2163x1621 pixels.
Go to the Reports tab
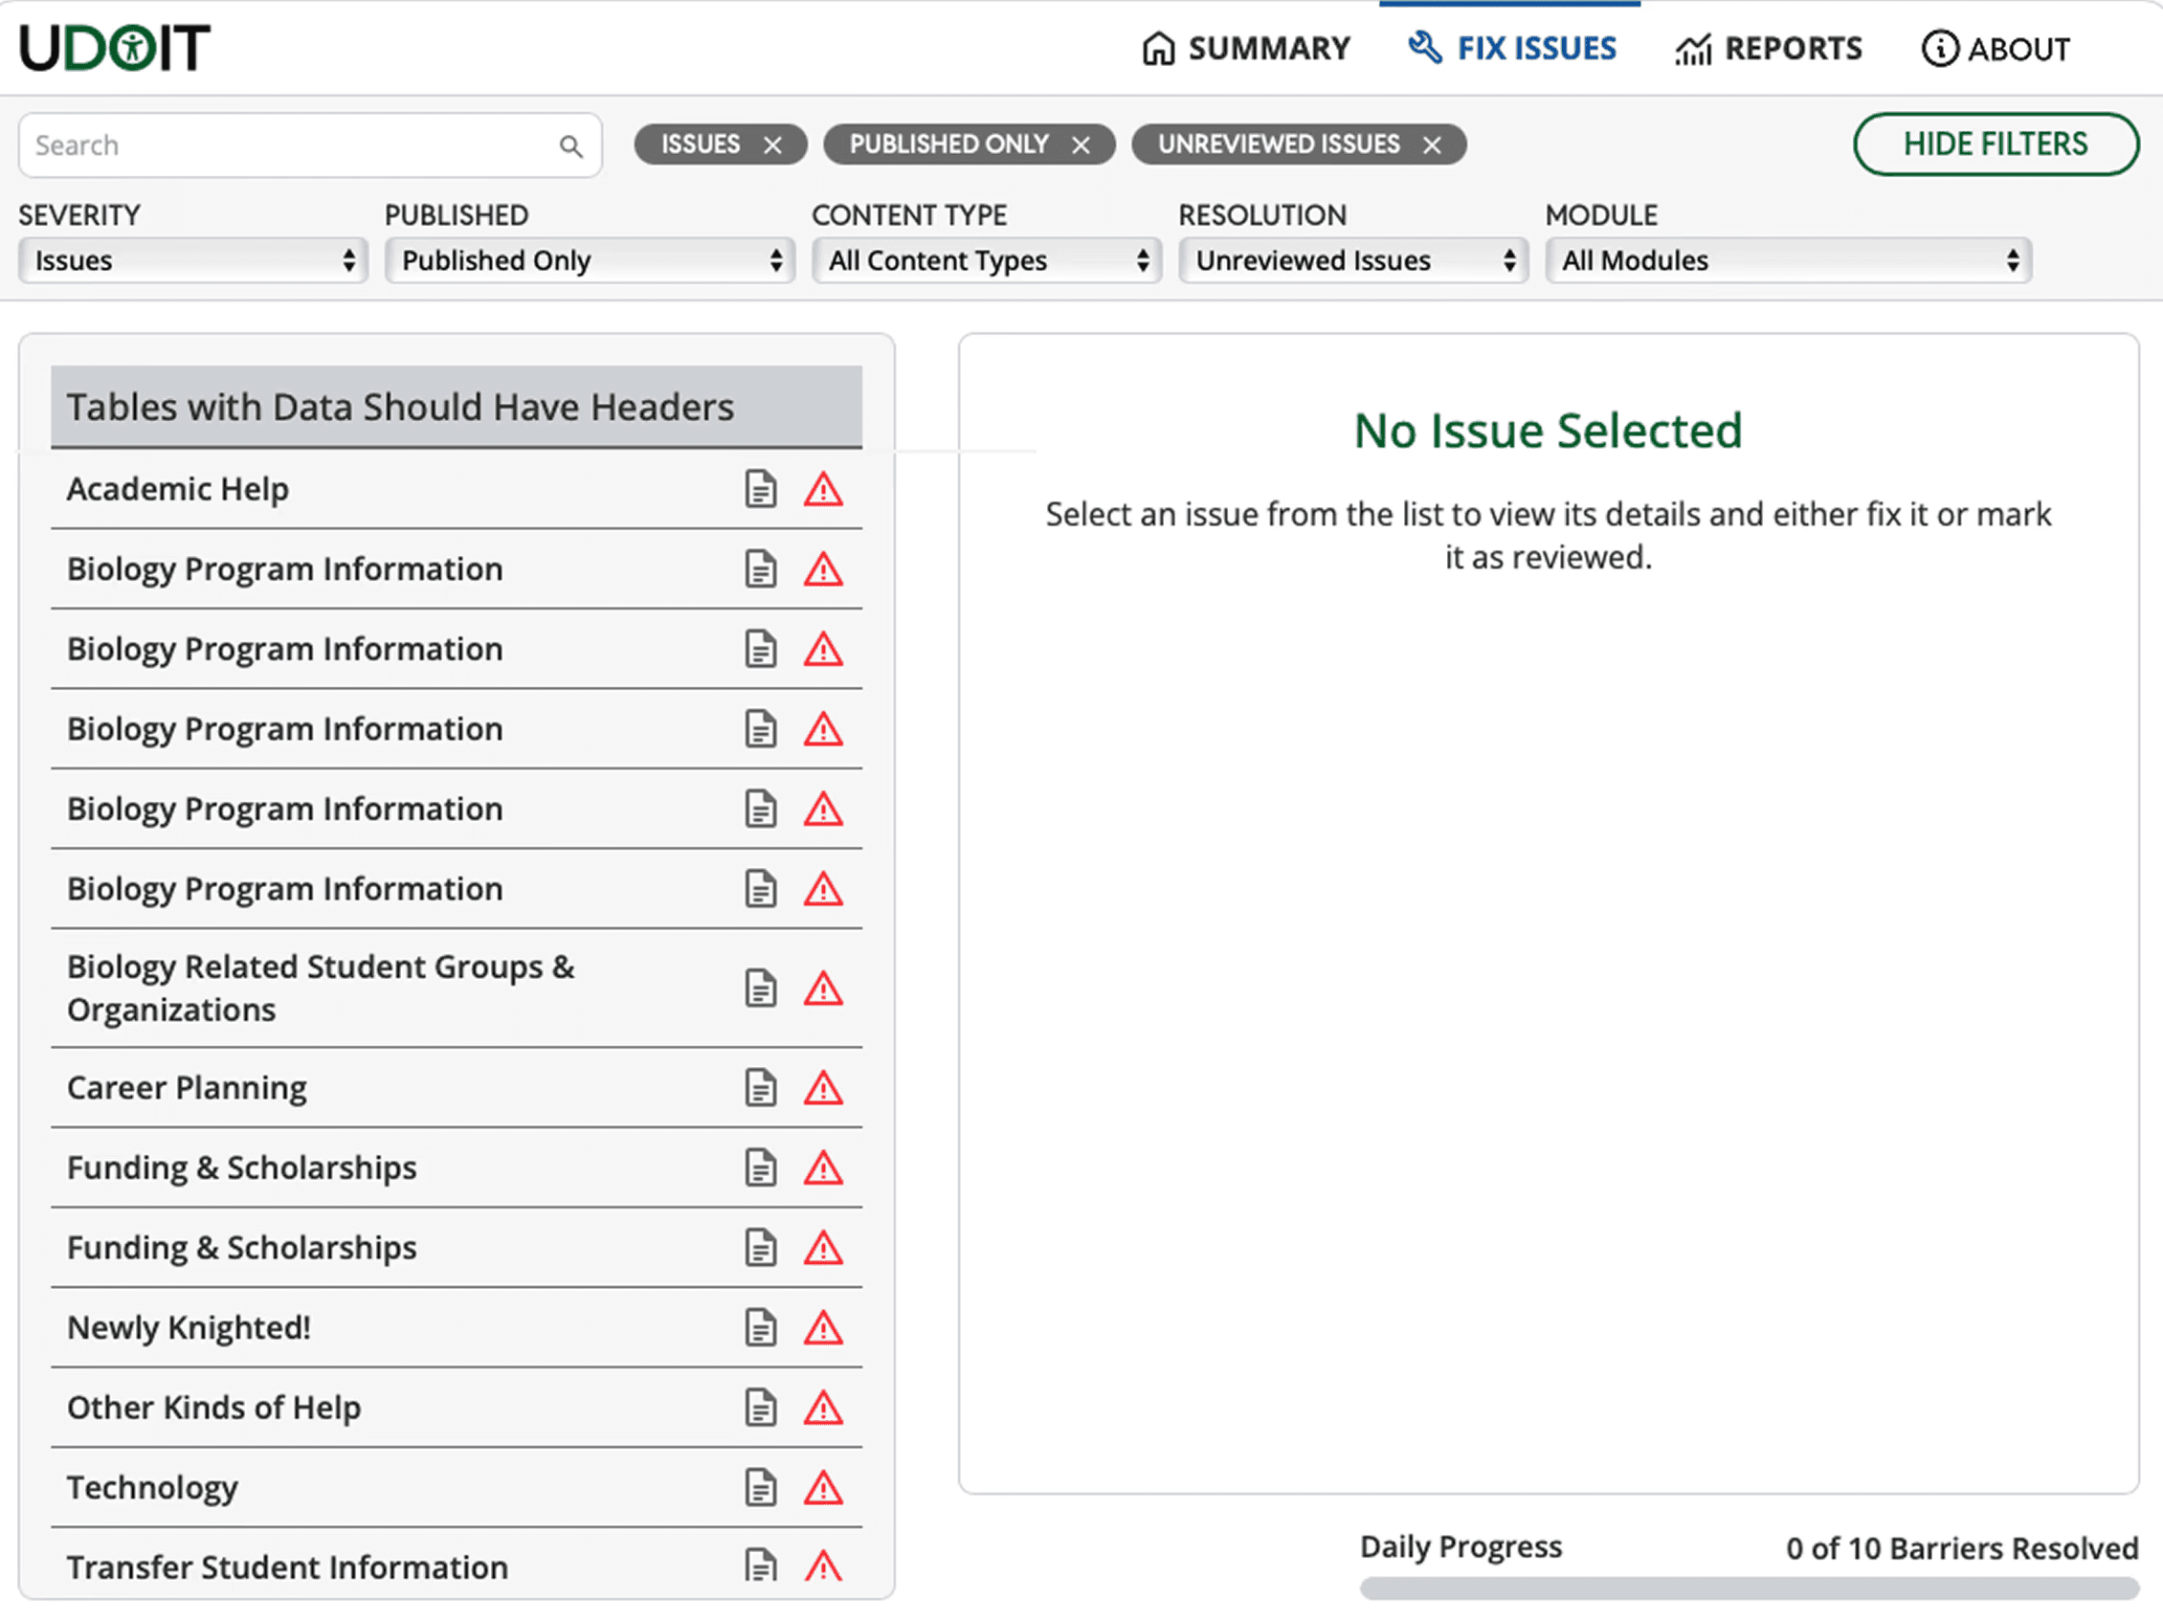click(x=1768, y=49)
